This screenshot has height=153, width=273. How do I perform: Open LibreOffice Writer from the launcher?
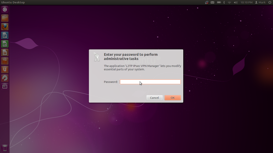point(5,35)
